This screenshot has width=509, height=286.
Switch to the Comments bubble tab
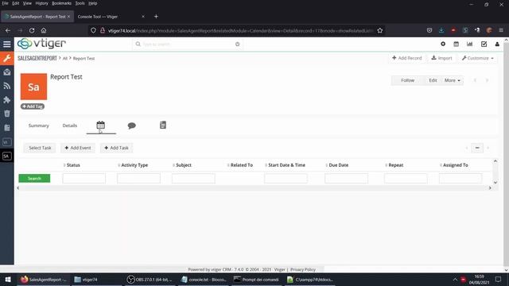131,126
